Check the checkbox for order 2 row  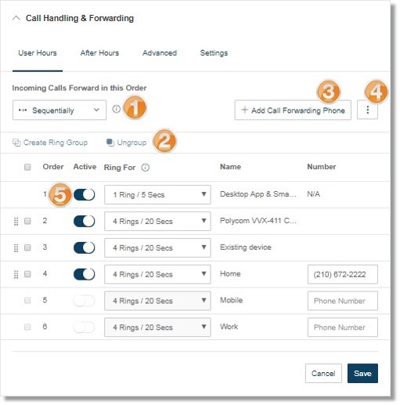point(27,221)
